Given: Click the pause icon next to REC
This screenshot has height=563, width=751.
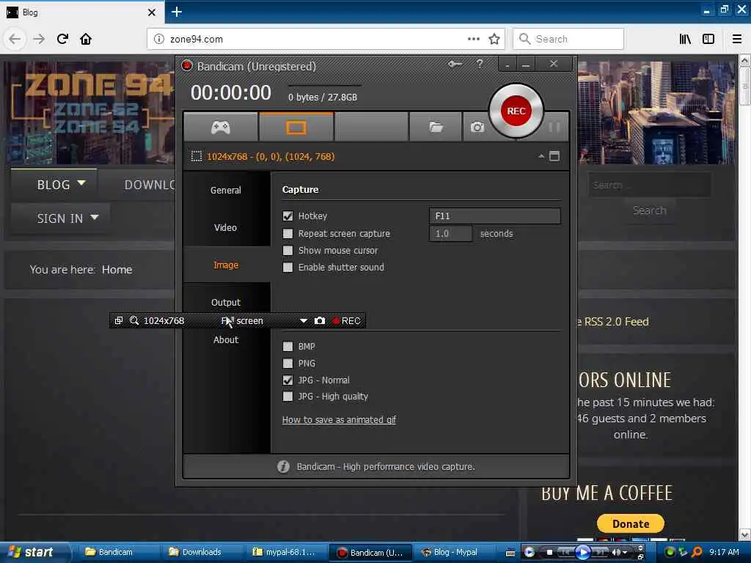Looking at the screenshot, I should click(x=554, y=127).
